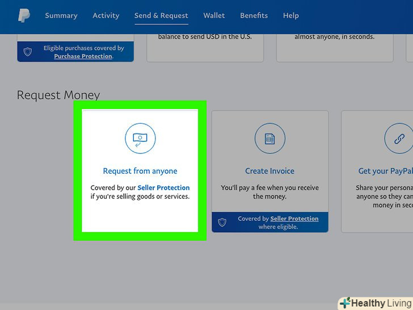This screenshot has height=310, width=413.
Task: Open the Help menu item
Action: (x=291, y=15)
